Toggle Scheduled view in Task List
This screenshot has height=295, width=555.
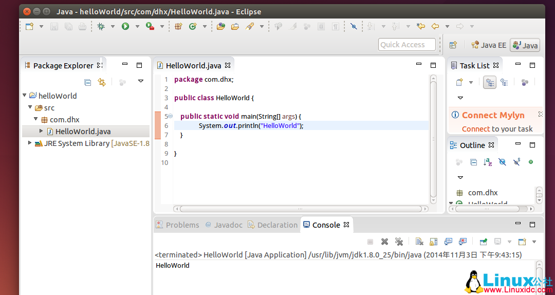click(505, 83)
